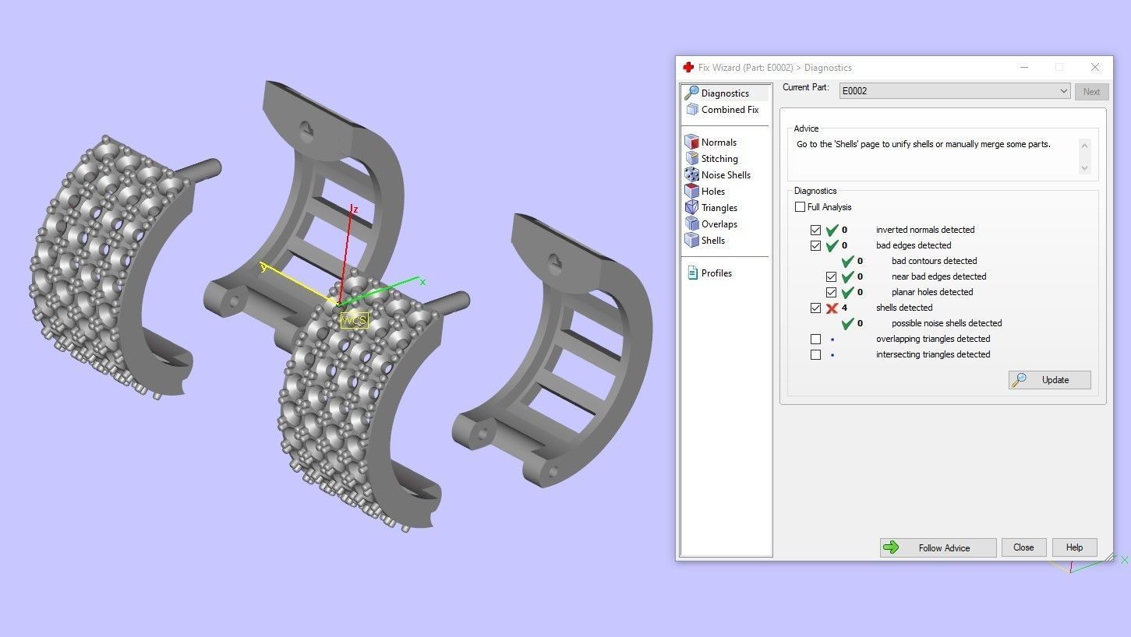Screen dimensions: 1131x637
Task: Toggle the Full Analysis checkbox
Action: [800, 207]
